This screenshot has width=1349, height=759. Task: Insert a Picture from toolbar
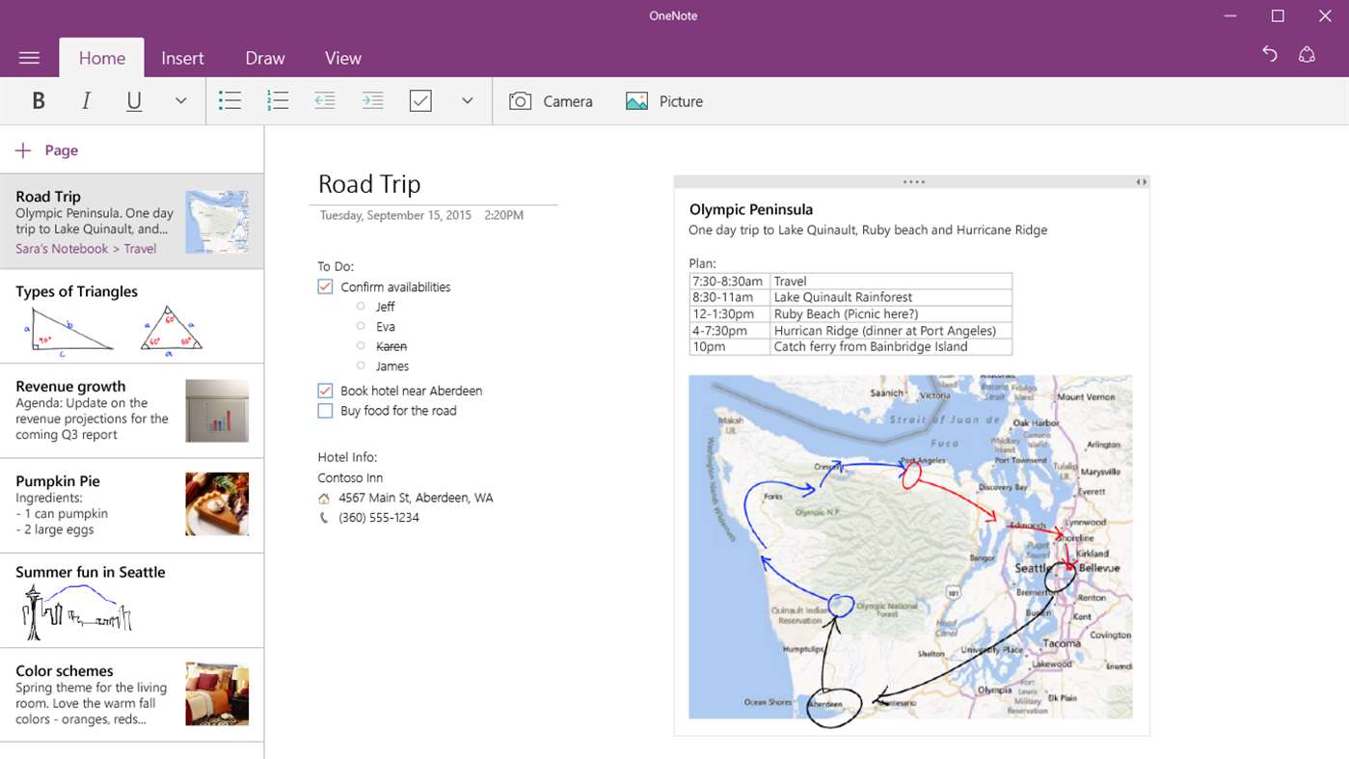pyautogui.click(x=664, y=101)
